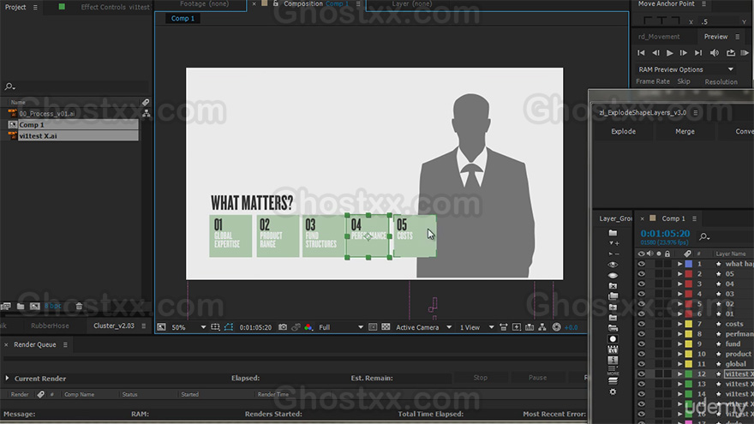Open the Show Channel RGB color icon

click(x=308, y=327)
